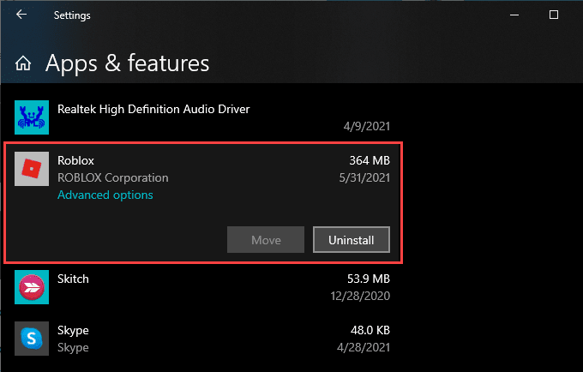Click the ROBLOX Corporation publisher text
583x372 pixels.
tap(112, 177)
